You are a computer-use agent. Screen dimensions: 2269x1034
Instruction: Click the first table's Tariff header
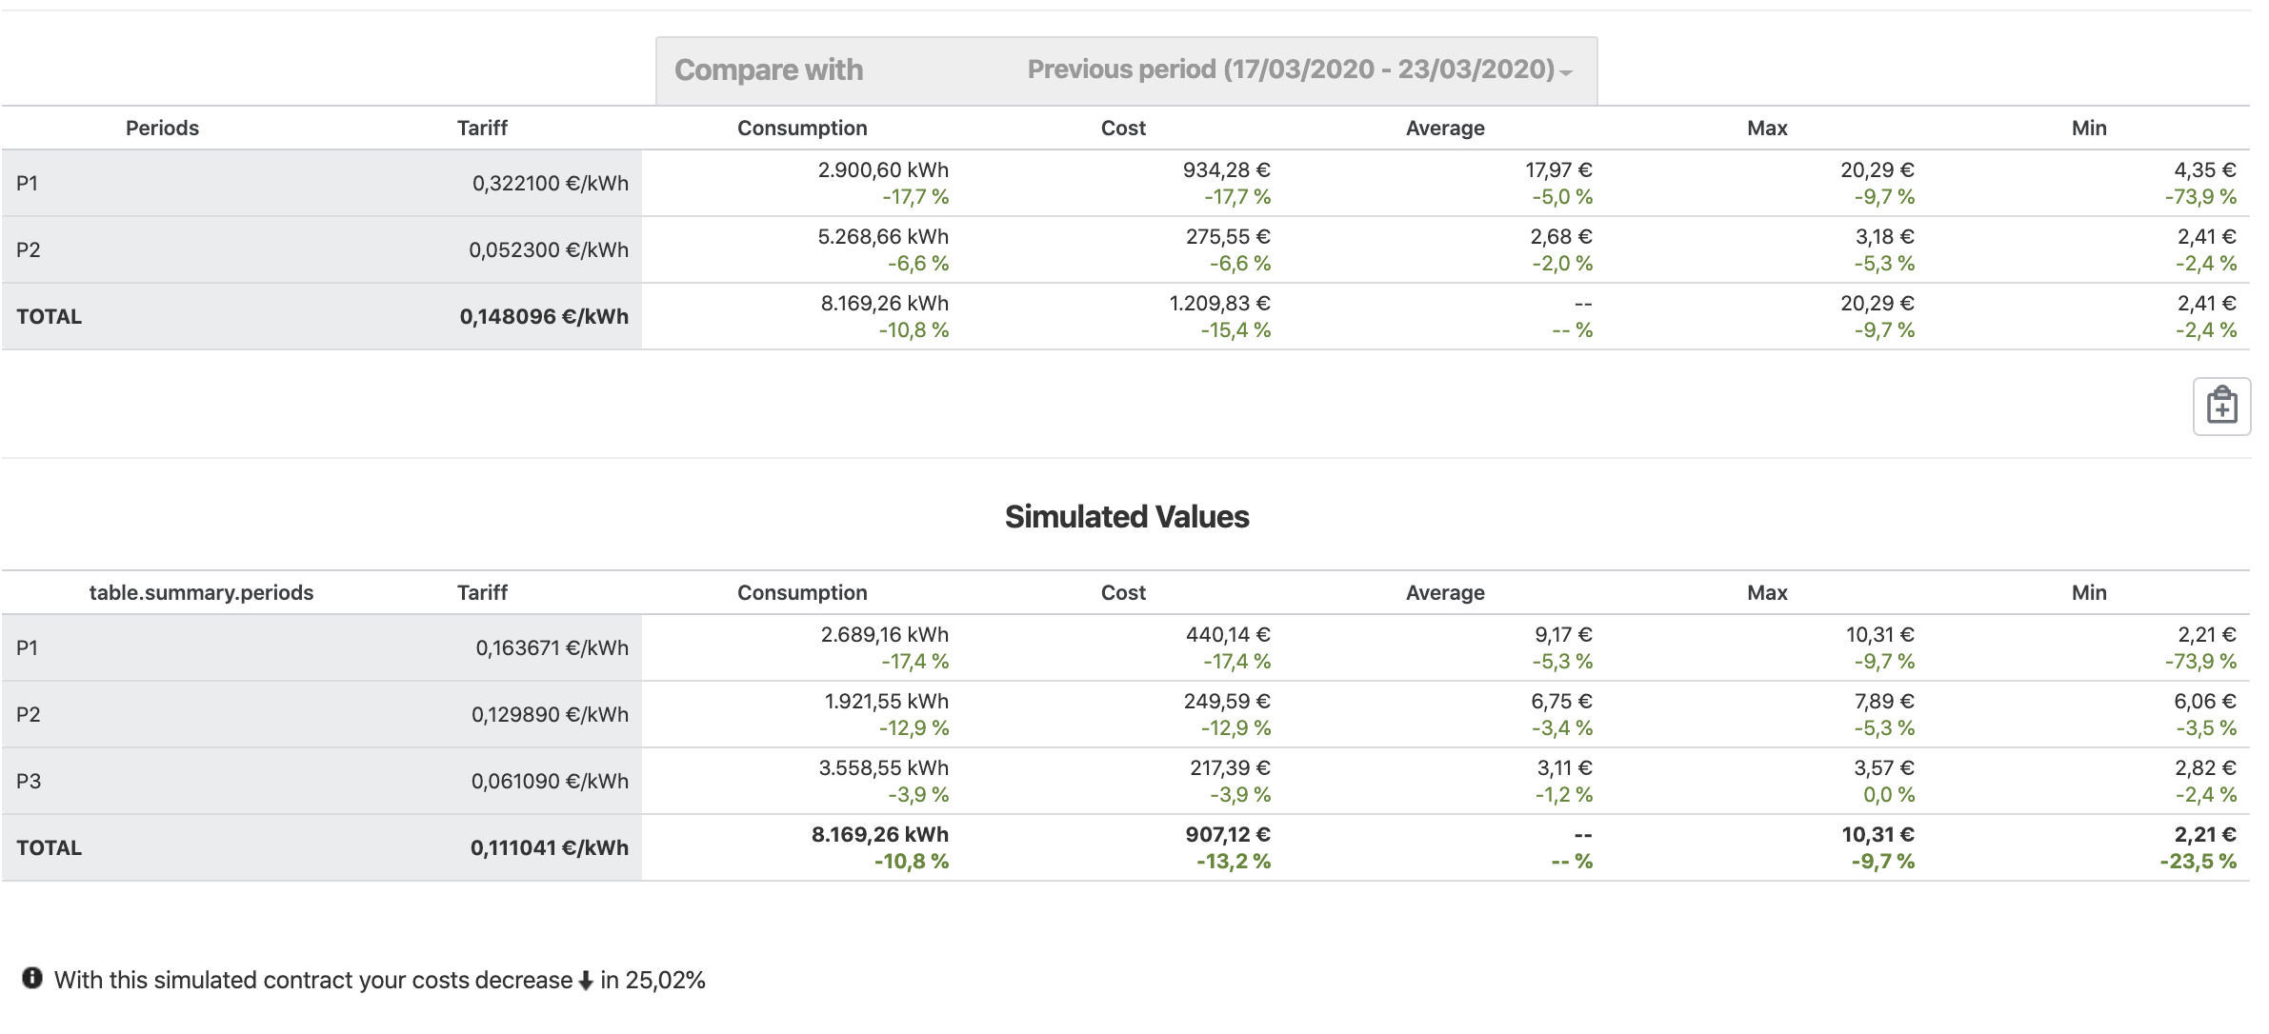coord(482,129)
